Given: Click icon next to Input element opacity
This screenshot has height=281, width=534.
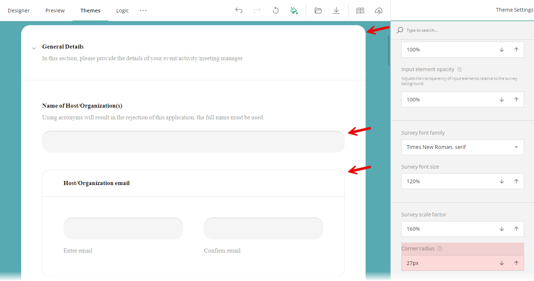Looking at the screenshot, I should [459, 69].
